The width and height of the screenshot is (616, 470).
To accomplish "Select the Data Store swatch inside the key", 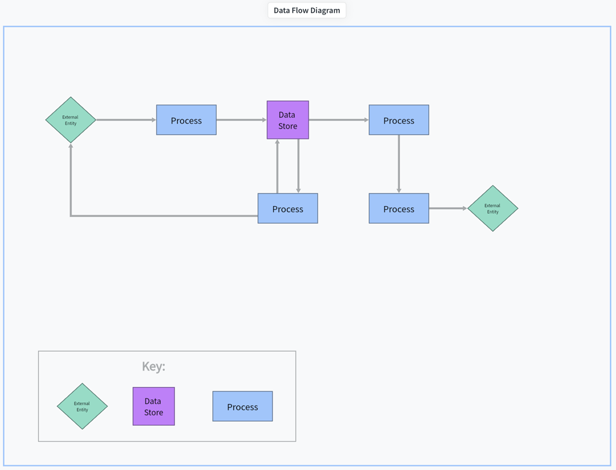I will tap(153, 406).
